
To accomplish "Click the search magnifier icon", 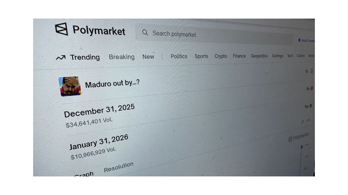I will tap(145, 33).
